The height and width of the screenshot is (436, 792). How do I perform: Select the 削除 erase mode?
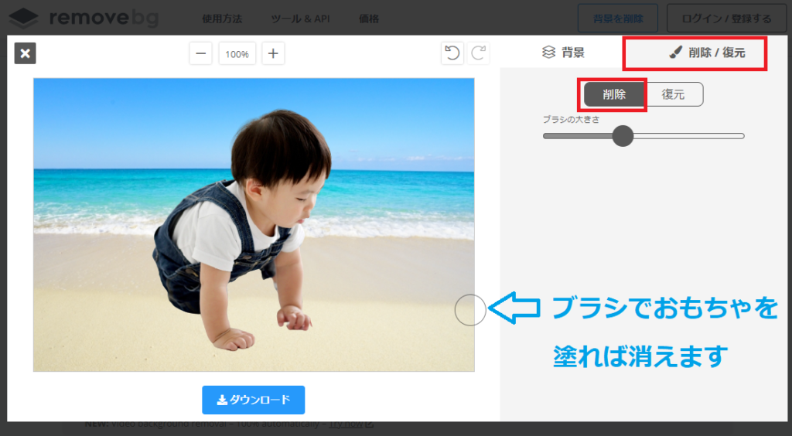[614, 94]
